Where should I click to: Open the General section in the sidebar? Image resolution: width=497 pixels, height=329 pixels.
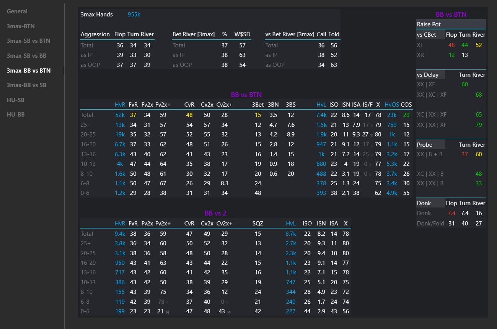point(17,11)
